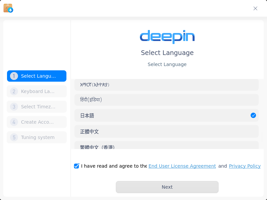Select the Hindi हिंदी(इंडिया) language row

(x=166, y=100)
